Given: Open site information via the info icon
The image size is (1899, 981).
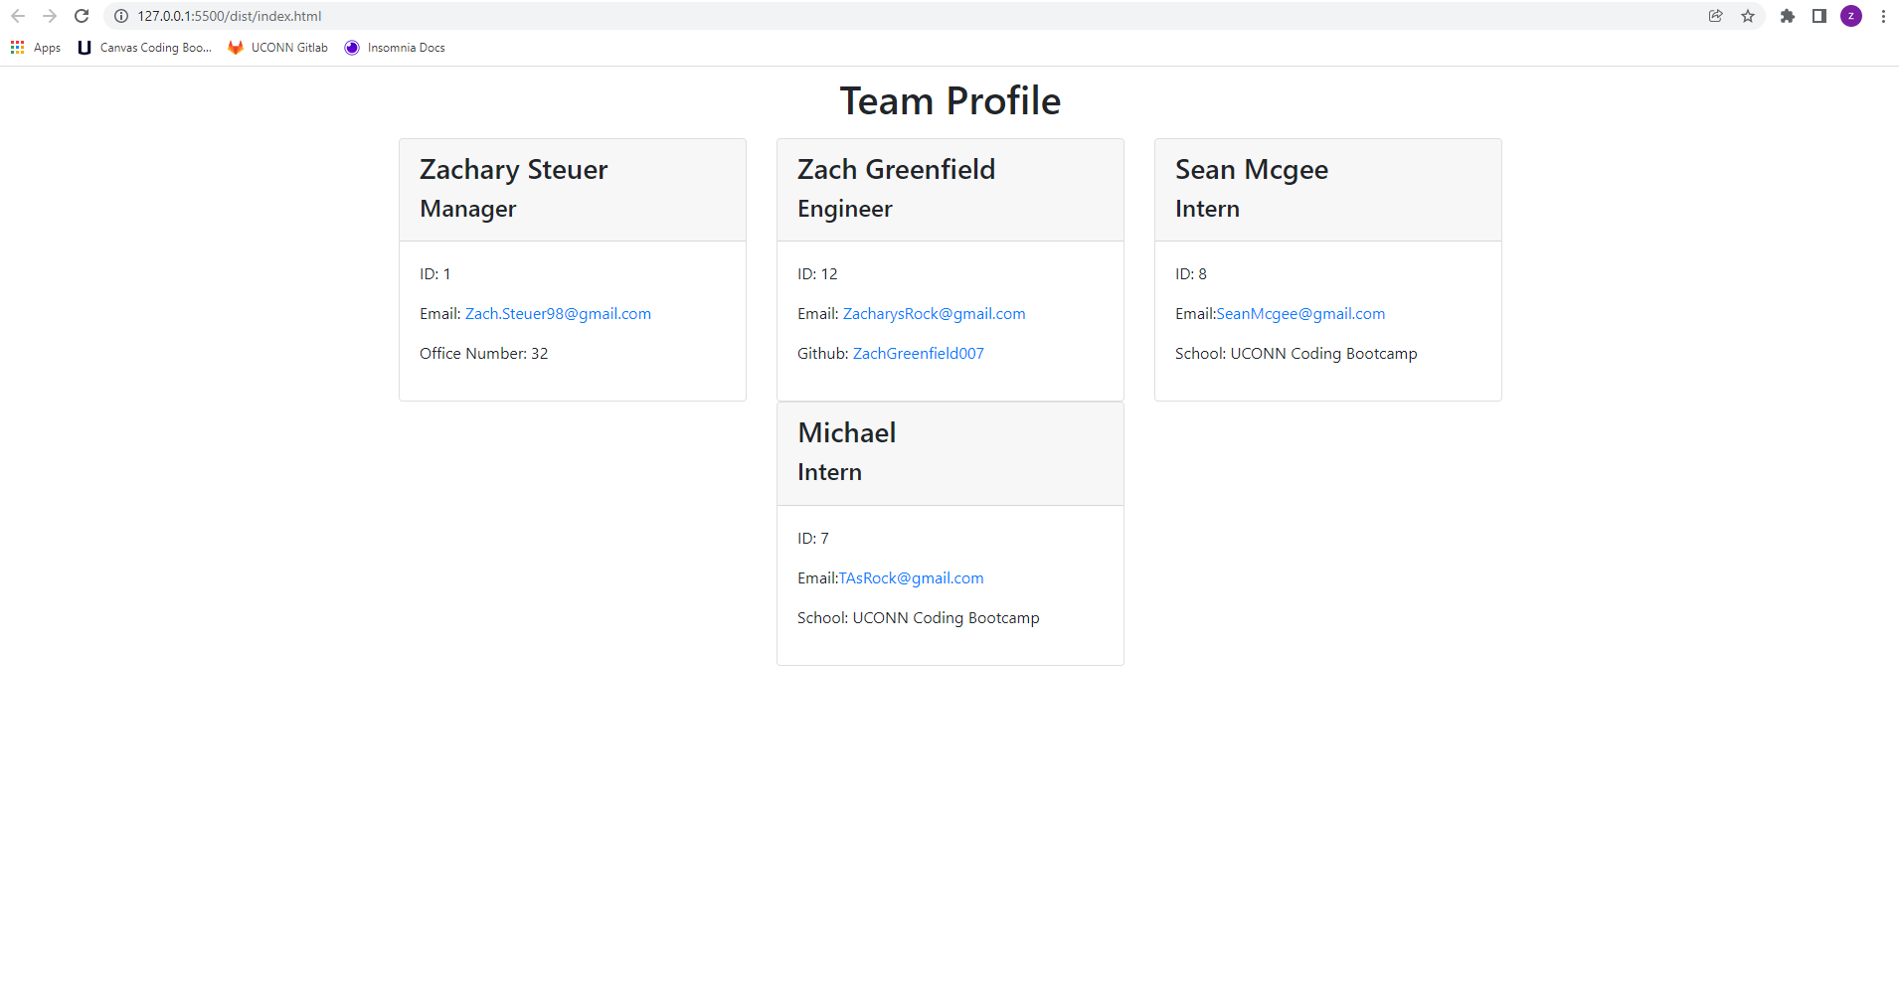Looking at the screenshot, I should 120,16.
